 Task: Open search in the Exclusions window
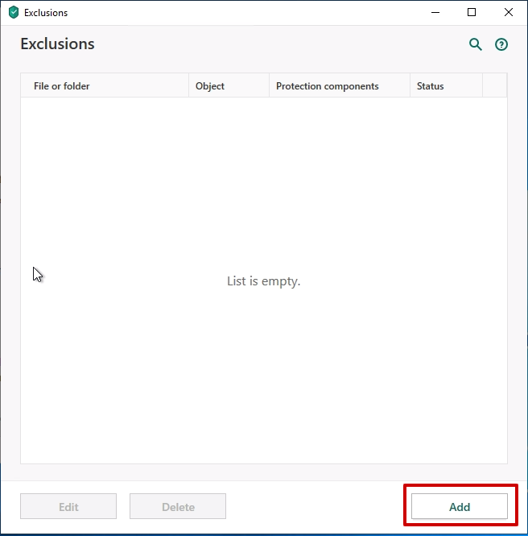476,44
